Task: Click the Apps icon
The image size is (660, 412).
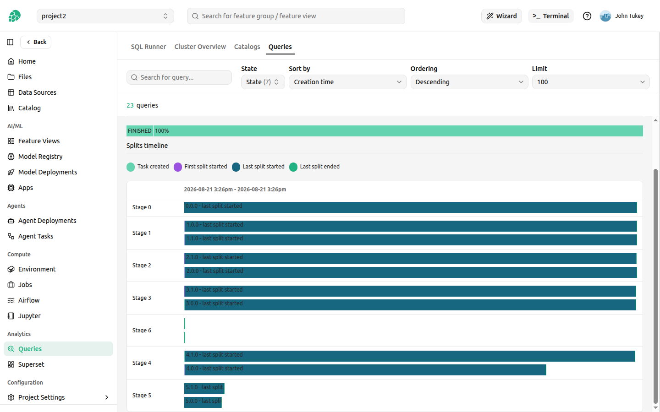Action: point(11,188)
